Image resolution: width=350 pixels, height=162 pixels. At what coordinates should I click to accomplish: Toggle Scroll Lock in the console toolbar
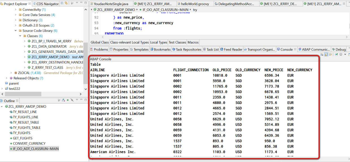(326, 54)
